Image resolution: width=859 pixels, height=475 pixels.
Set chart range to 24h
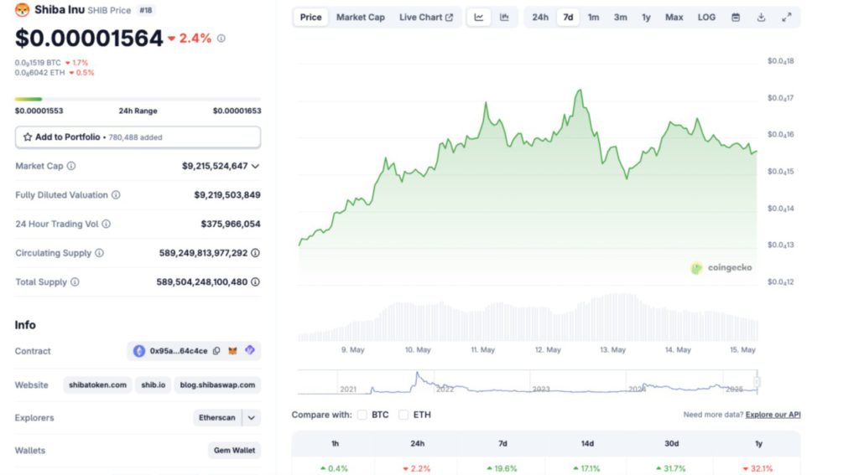coord(540,17)
